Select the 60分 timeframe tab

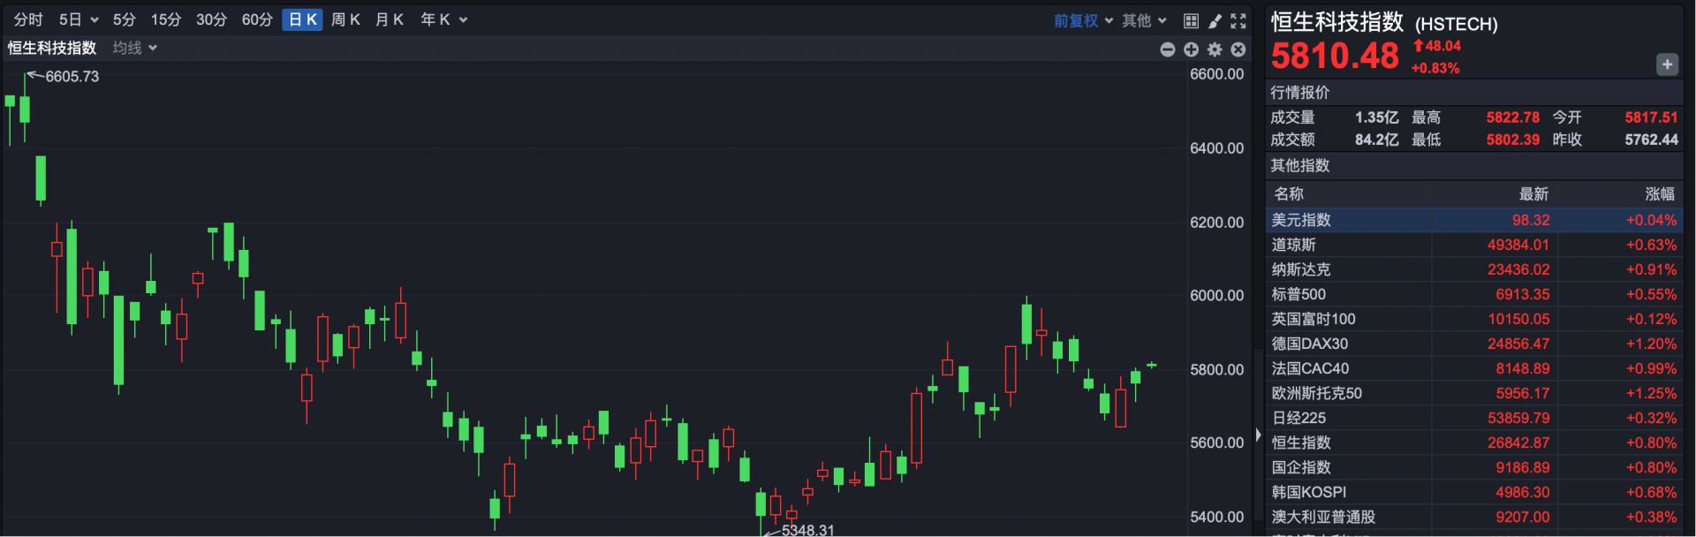(x=257, y=19)
